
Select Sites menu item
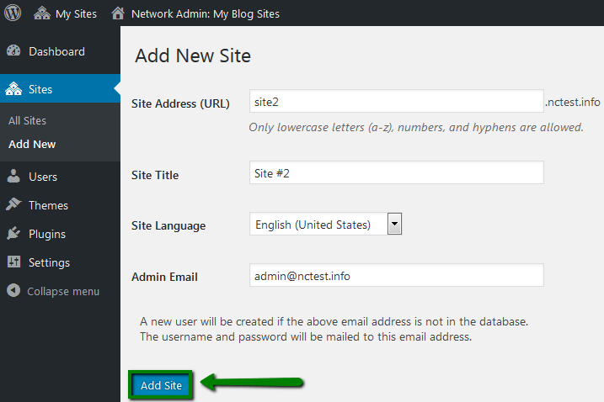pyautogui.click(x=60, y=89)
